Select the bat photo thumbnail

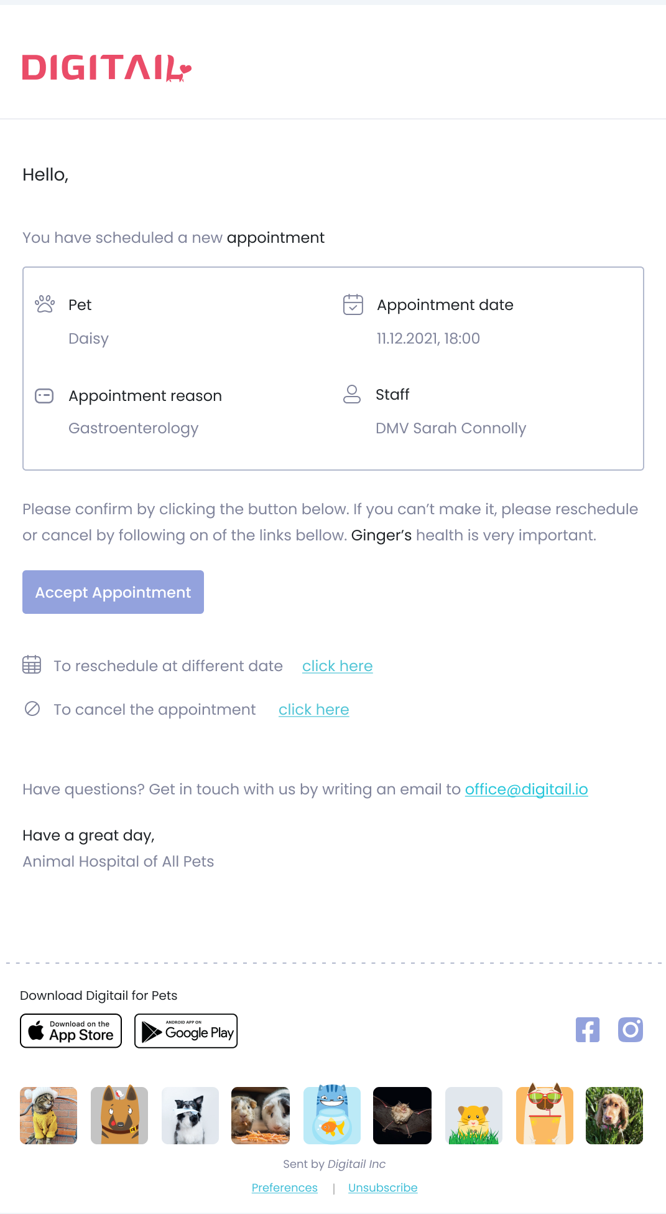(402, 1116)
